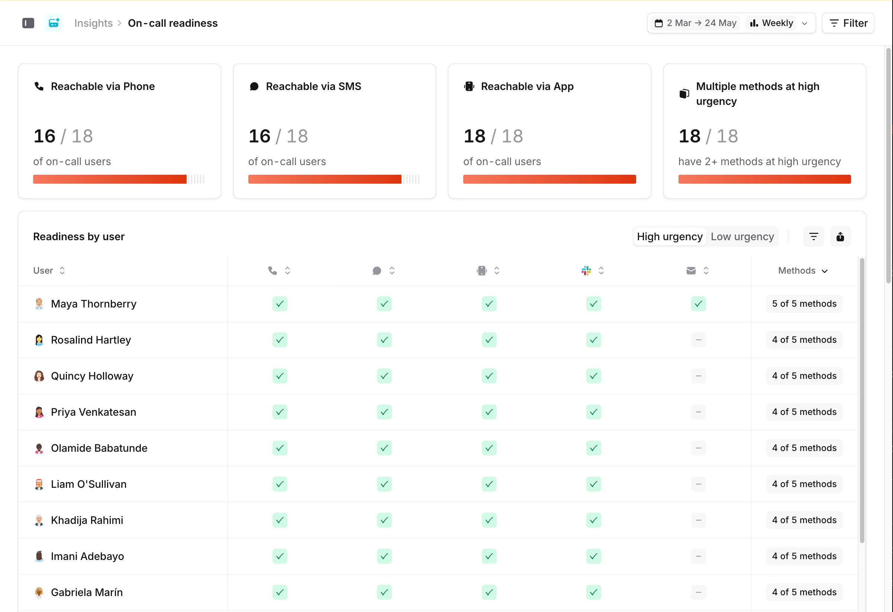Click the page vertical scrollbar
Screen dimensions: 893x612
[889, 165]
